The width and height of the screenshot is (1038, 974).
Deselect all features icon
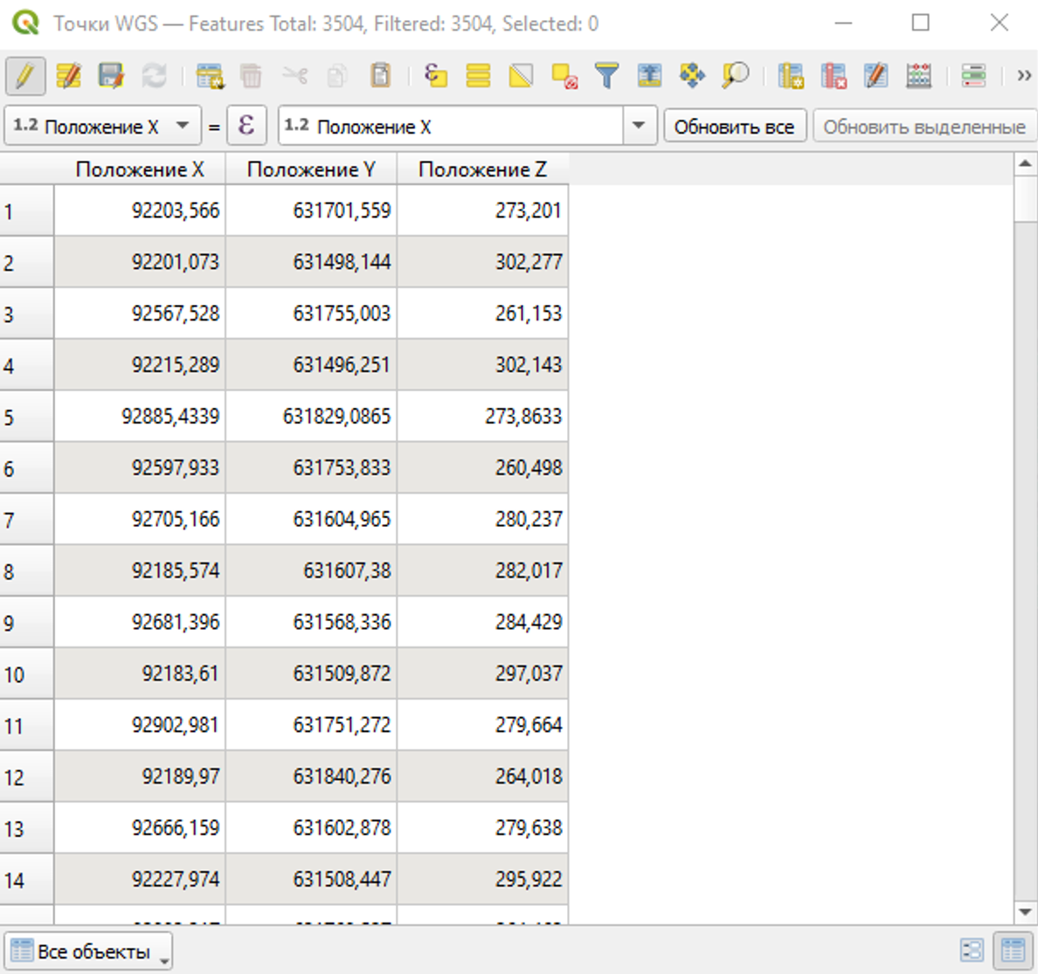[x=564, y=76]
